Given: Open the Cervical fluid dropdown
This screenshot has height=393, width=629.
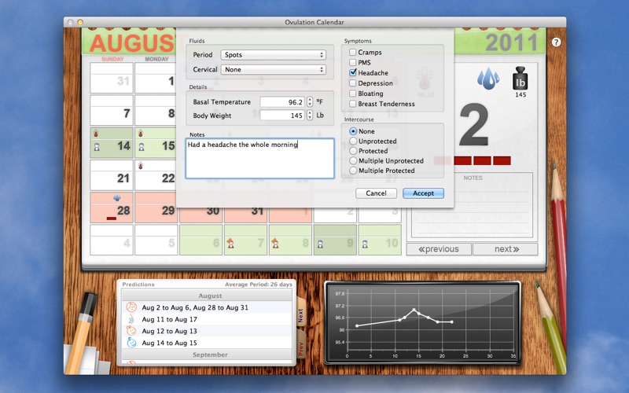Looking at the screenshot, I should point(273,70).
